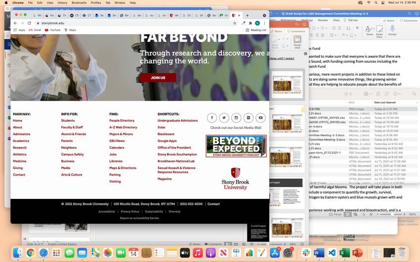Open Chrome's three-dot menu
The image size is (420, 262).
pos(264,23)
